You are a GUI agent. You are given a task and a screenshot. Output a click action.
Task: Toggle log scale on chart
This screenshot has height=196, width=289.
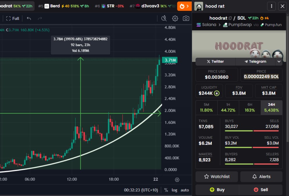point(174,190)
